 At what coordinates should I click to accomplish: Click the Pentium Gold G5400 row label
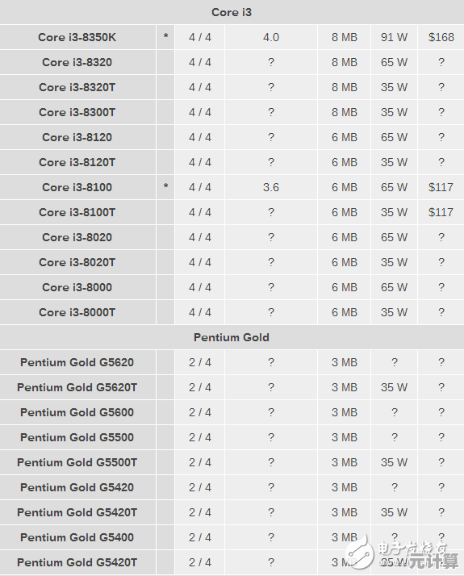click(77, 537)
